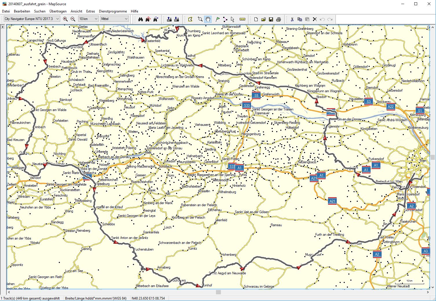This screenshot has height=301, width=436.
Task: Click the Scheibbs town label
Action: (109, 224)
